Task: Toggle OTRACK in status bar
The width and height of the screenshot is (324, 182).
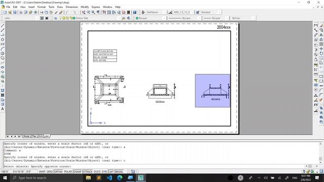Action: click(88, 171)
